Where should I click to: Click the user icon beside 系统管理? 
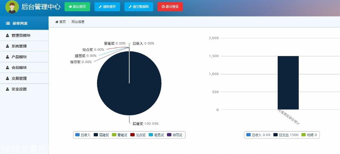pos(8,46)
